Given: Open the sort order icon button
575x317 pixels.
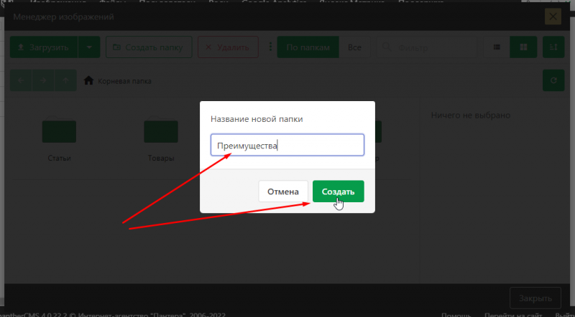Looking at the screenshot, I should (553, 48).
